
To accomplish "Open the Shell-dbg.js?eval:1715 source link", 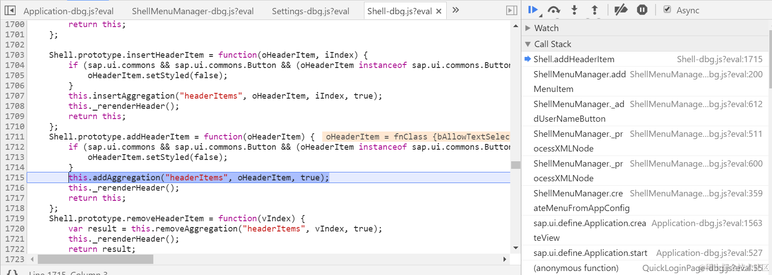I will (x=720, y=59).
